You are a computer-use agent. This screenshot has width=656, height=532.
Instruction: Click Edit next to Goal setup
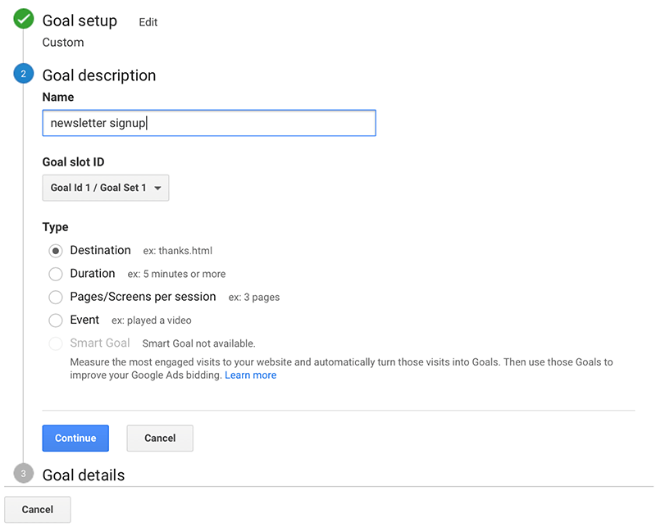[148, 22]
